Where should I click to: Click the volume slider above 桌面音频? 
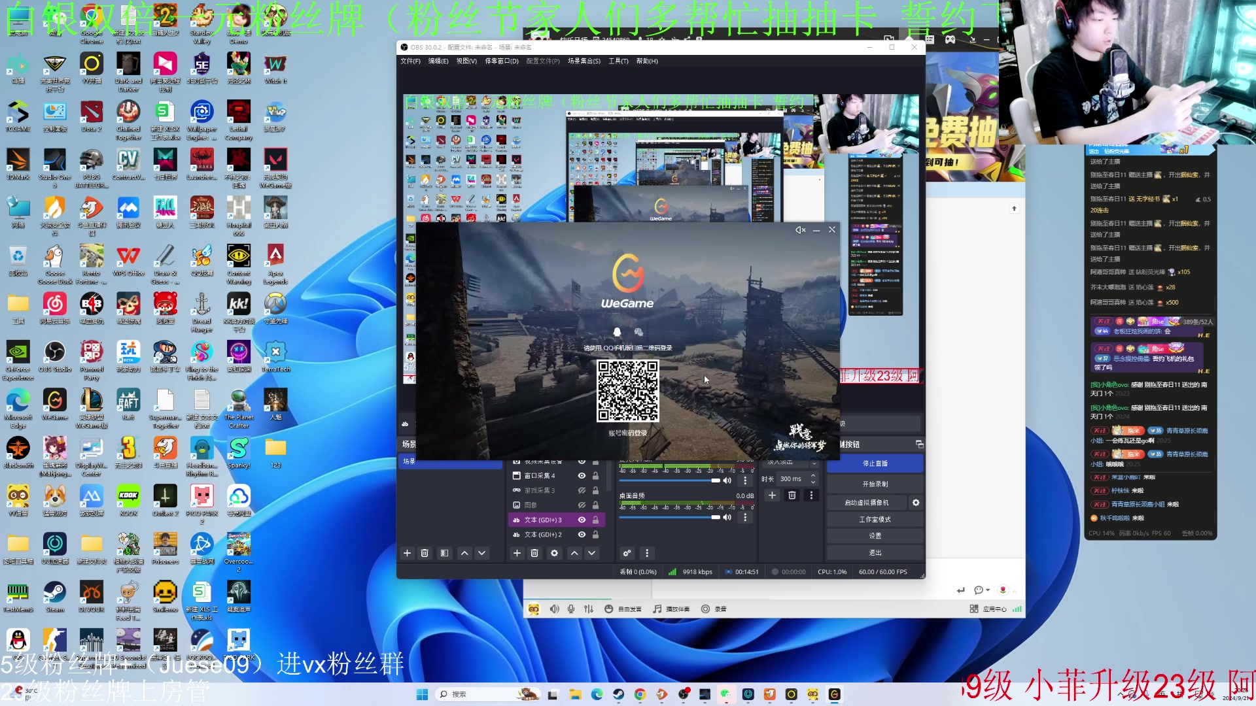[x=669, y=480]
